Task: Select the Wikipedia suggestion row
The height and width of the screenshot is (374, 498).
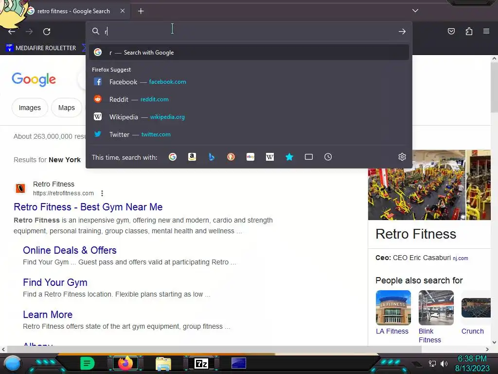Action: [249, 117]
